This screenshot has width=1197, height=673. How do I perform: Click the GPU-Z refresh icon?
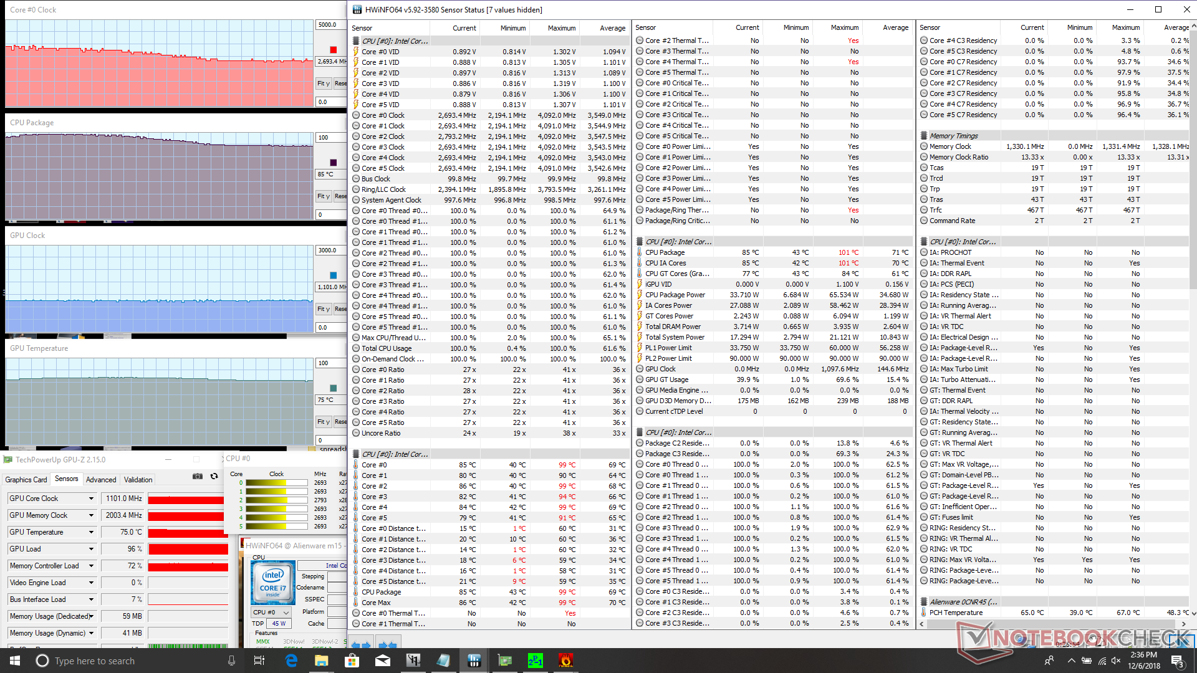[214, 476]
